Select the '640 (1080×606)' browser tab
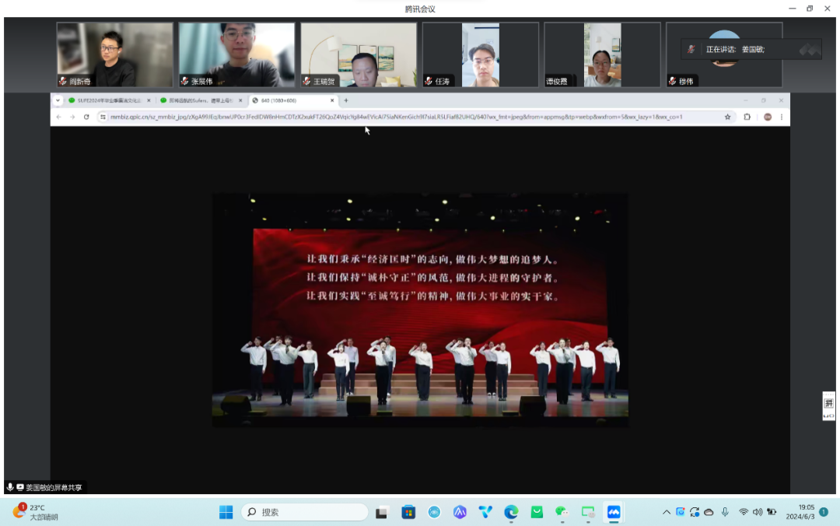The height and width of the screenshot is (526, 840). 292,100
